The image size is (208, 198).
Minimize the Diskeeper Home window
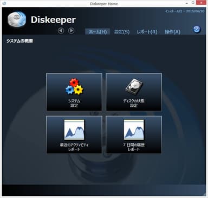(187, 3)
